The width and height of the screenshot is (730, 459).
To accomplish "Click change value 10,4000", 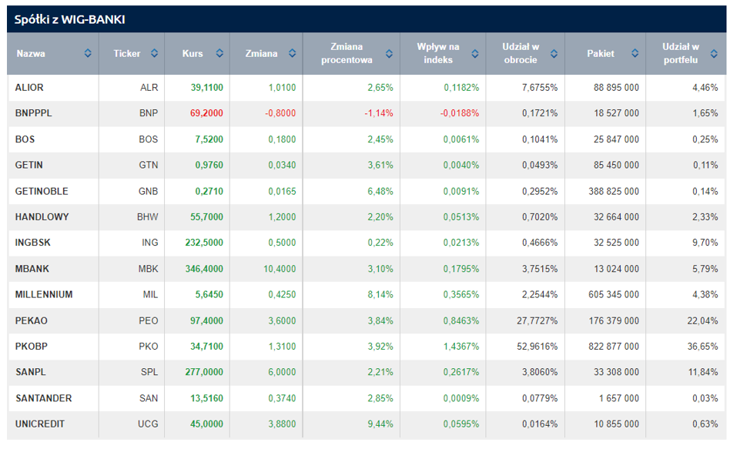I will pyautogui.click(x=280, y=269).
